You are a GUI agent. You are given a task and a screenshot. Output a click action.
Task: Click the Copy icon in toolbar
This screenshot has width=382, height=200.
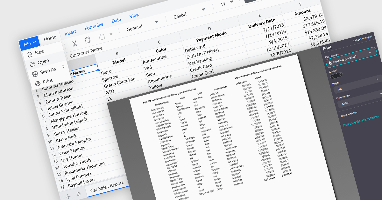click(x=88, y=40)
